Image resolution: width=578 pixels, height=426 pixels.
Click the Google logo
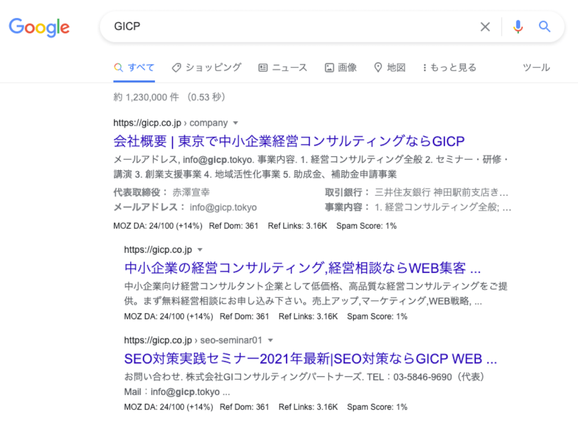(39, 27)
